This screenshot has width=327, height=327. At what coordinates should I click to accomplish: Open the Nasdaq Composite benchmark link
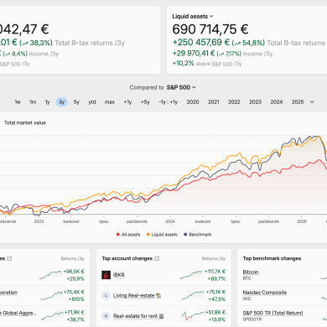pos(265,293)
